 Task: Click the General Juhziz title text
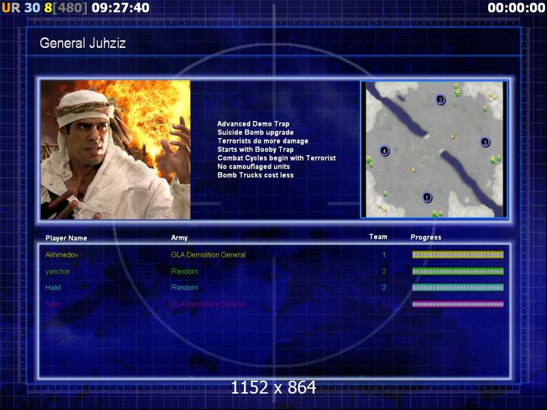(83, 43)
